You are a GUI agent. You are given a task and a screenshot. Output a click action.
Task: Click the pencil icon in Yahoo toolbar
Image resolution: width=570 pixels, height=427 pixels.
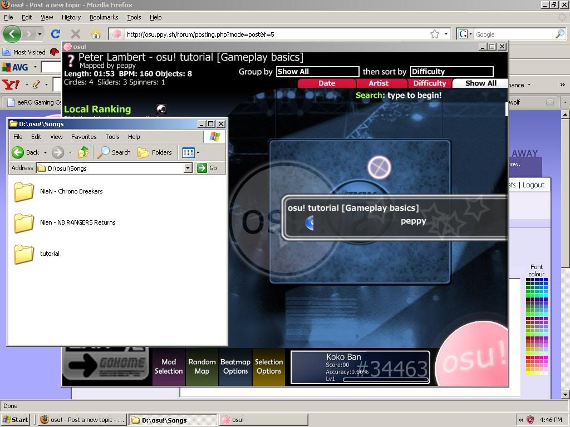[36, 85]
